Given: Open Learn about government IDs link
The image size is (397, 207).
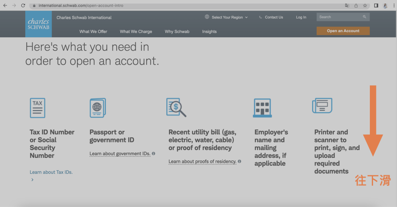Looking at the screenshot, I should click(120, 154).
